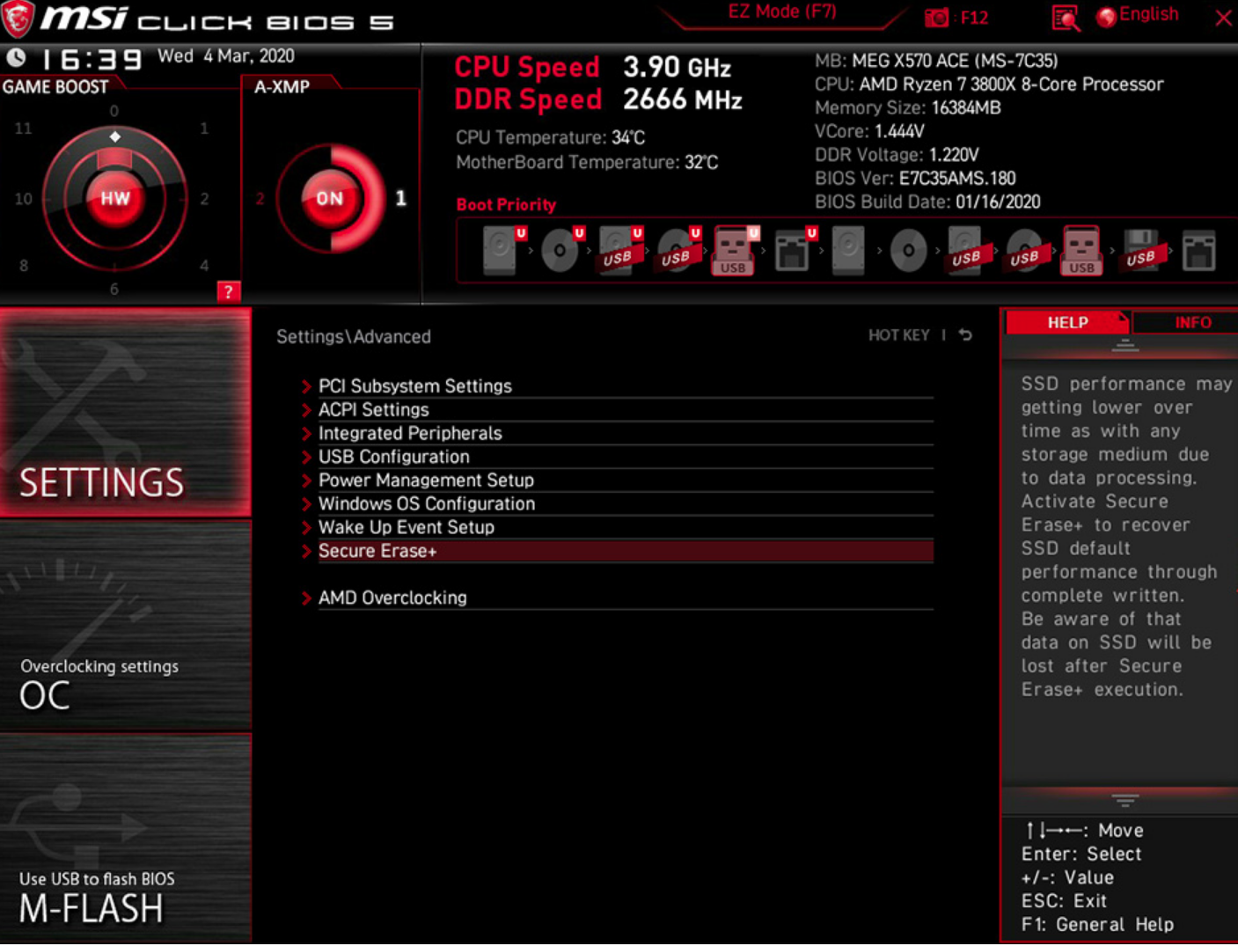The height and width of the screenshot is (946, 1238).
Task: Select the legacy CD/DVD boot icon without U badge
Action: 907,250
